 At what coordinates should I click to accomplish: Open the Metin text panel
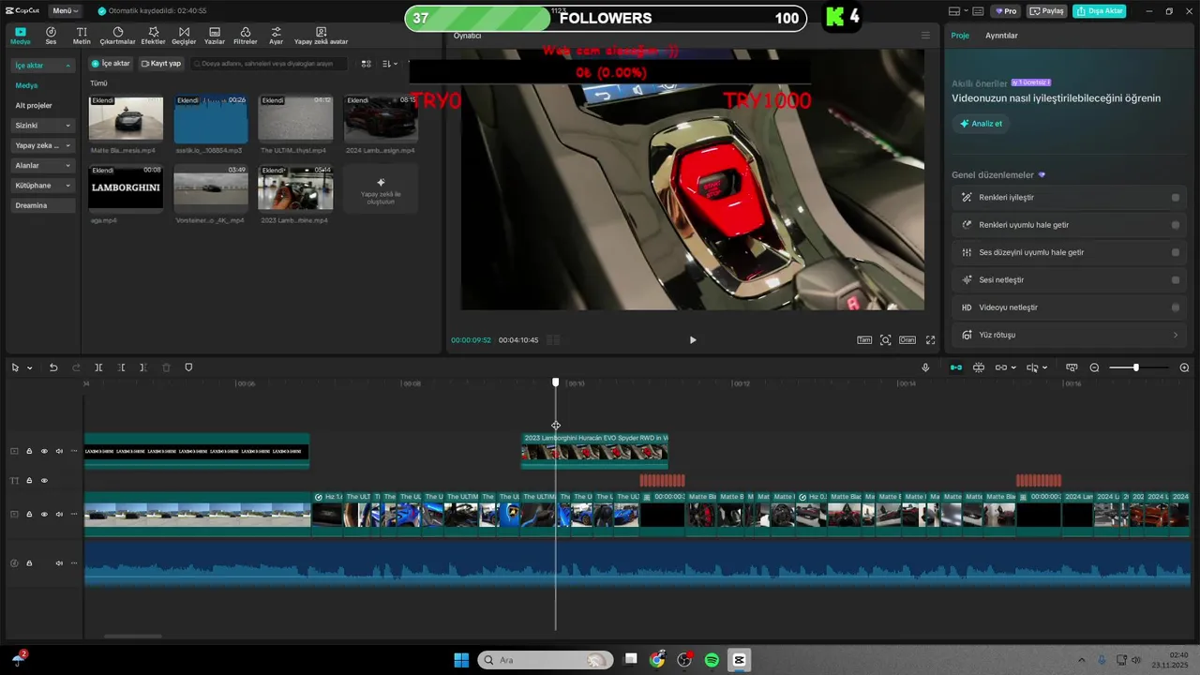coord(82,36)
